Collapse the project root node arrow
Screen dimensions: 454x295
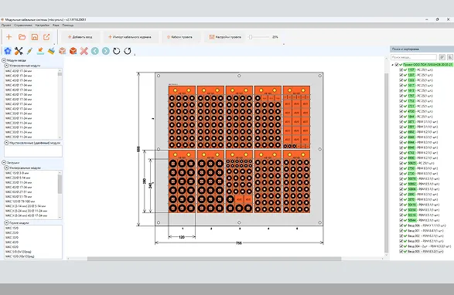click(x=393, y=65)
